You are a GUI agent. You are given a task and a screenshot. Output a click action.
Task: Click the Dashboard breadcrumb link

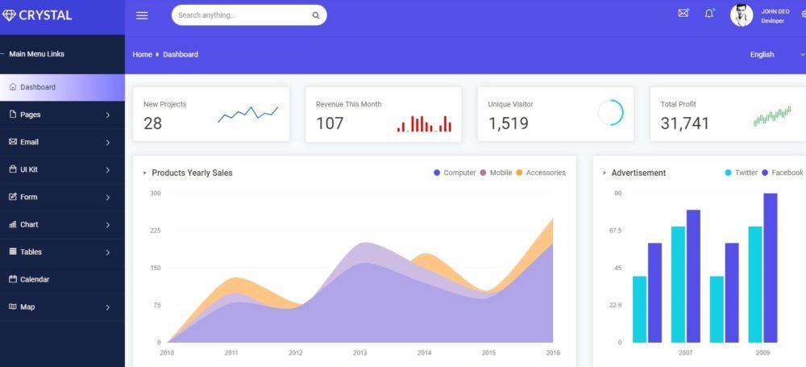tap(181, 55)
